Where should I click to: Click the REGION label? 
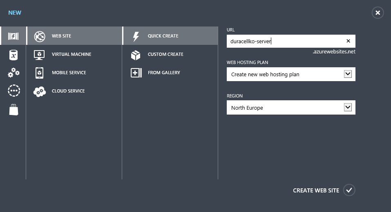coord(235,96)
